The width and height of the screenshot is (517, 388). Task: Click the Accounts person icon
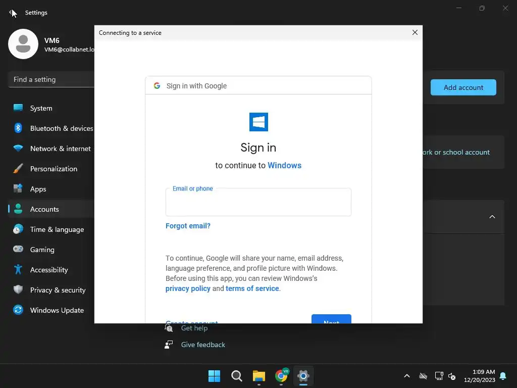(x=18, y=209)
